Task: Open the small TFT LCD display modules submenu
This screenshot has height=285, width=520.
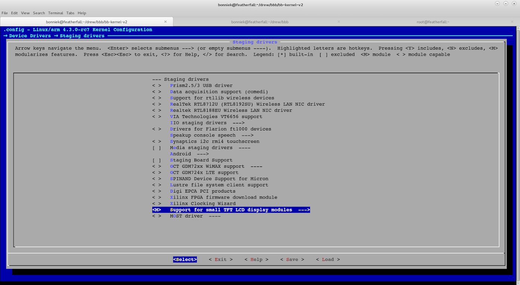Action: click(x=230, y=209)
